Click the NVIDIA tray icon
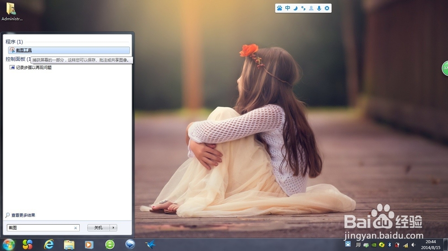The height and width of the screenshot is (251, 448). 374,245
